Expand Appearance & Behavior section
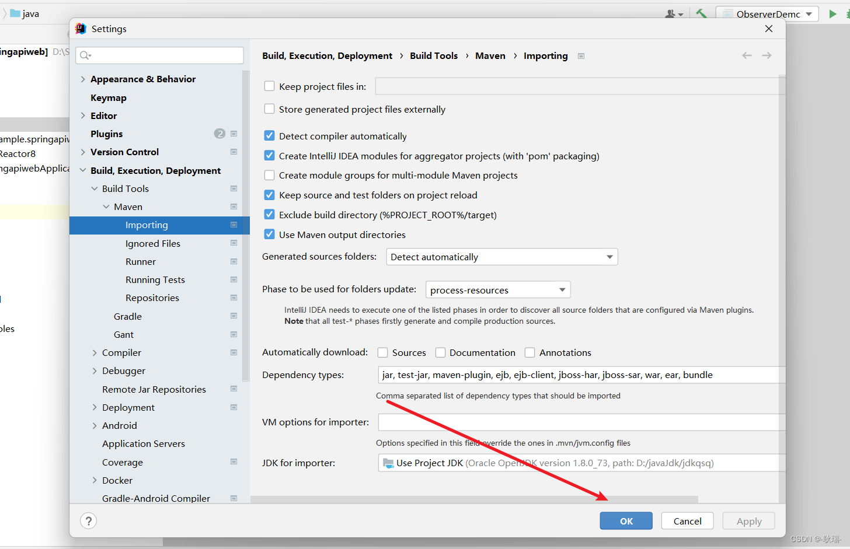The height and width of the screenshot is (549, 850). pos(83,79)
